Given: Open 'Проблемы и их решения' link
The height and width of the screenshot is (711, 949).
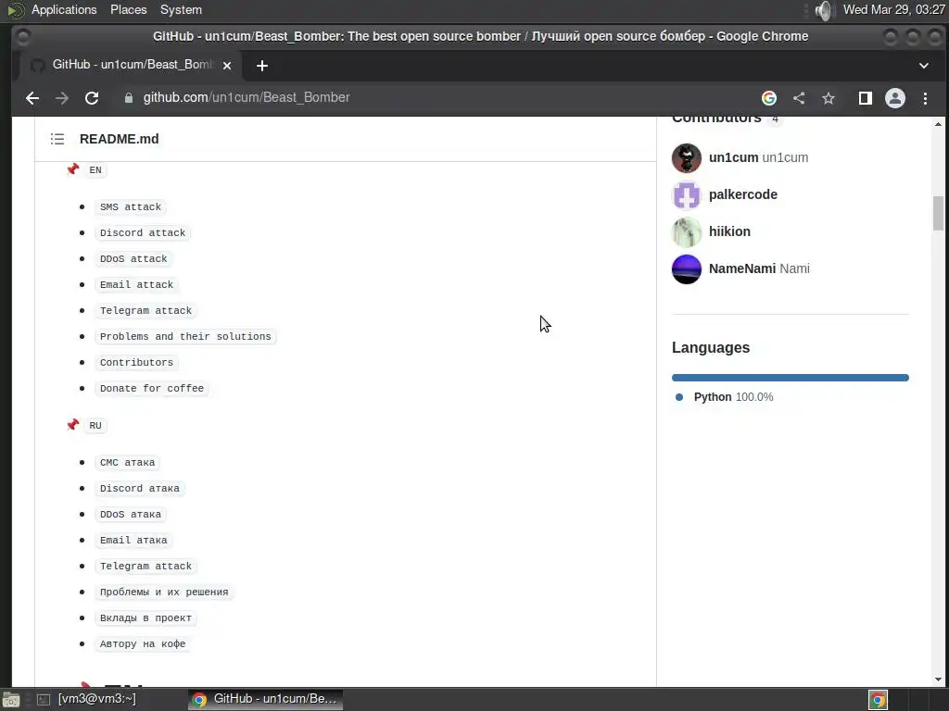Looking at the screenshot, I should tap(164, 592).
